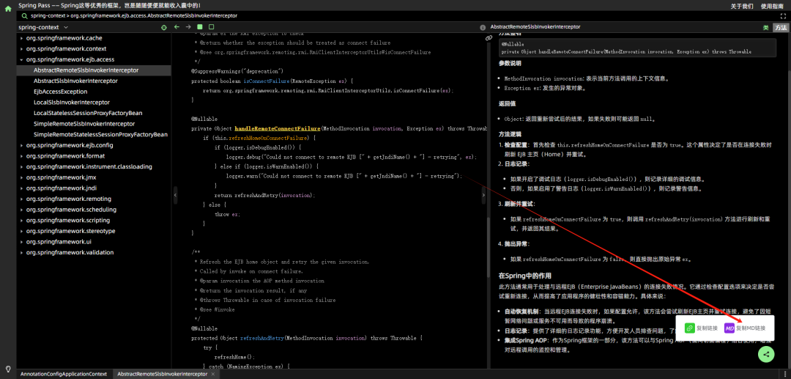
Task: Expand org.springframework.validation package
Action: pyautogui.click(x=21, y=252)
